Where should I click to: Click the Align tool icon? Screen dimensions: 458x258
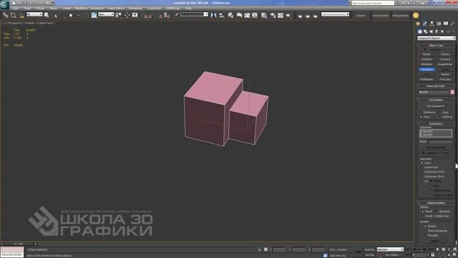coord(222,15)
